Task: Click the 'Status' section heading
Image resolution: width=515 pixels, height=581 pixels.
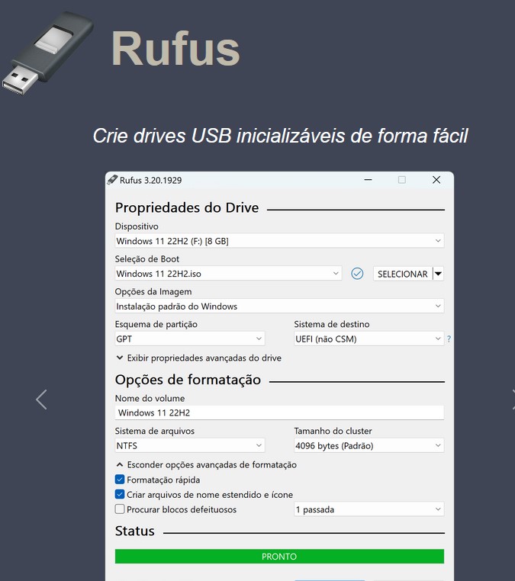Action: pos(134,531)
